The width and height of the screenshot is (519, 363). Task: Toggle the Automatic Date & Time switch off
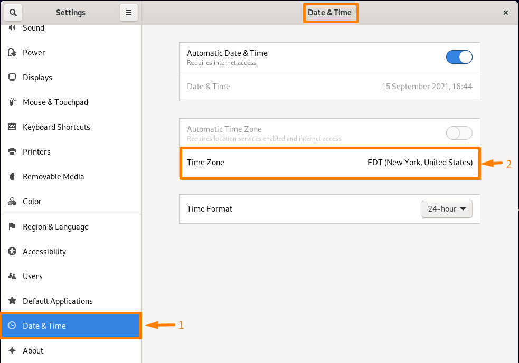459,57
